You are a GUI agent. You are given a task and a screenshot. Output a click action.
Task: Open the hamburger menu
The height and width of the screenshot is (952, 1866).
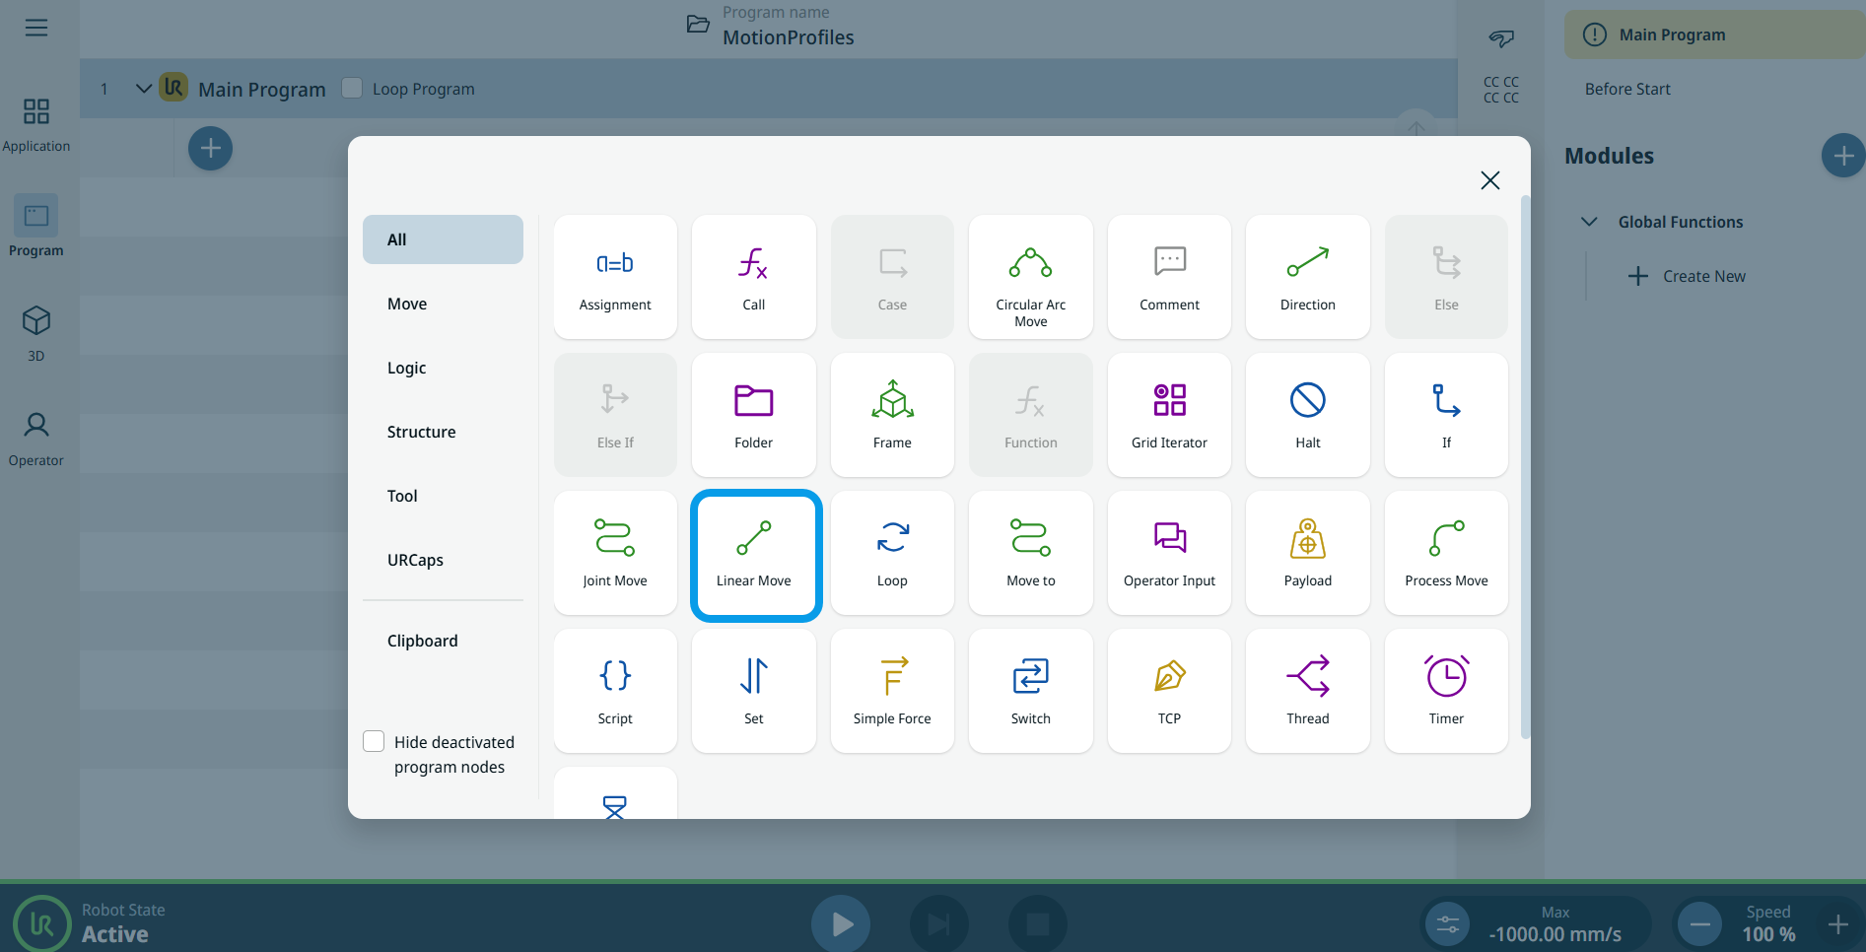point(36,28)
